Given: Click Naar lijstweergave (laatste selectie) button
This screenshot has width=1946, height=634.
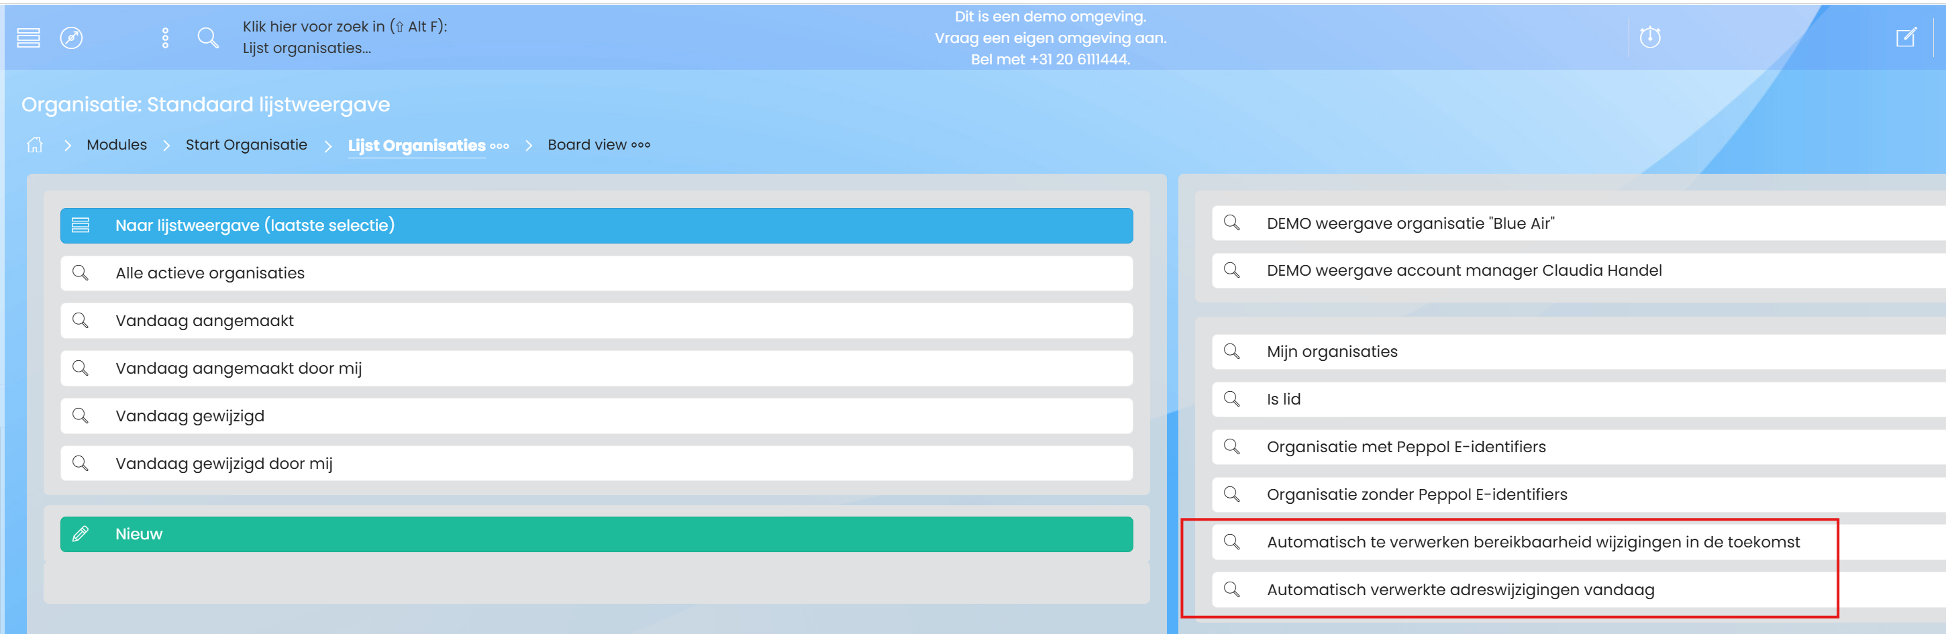Looking at the screenshot, I should (597, 225).
